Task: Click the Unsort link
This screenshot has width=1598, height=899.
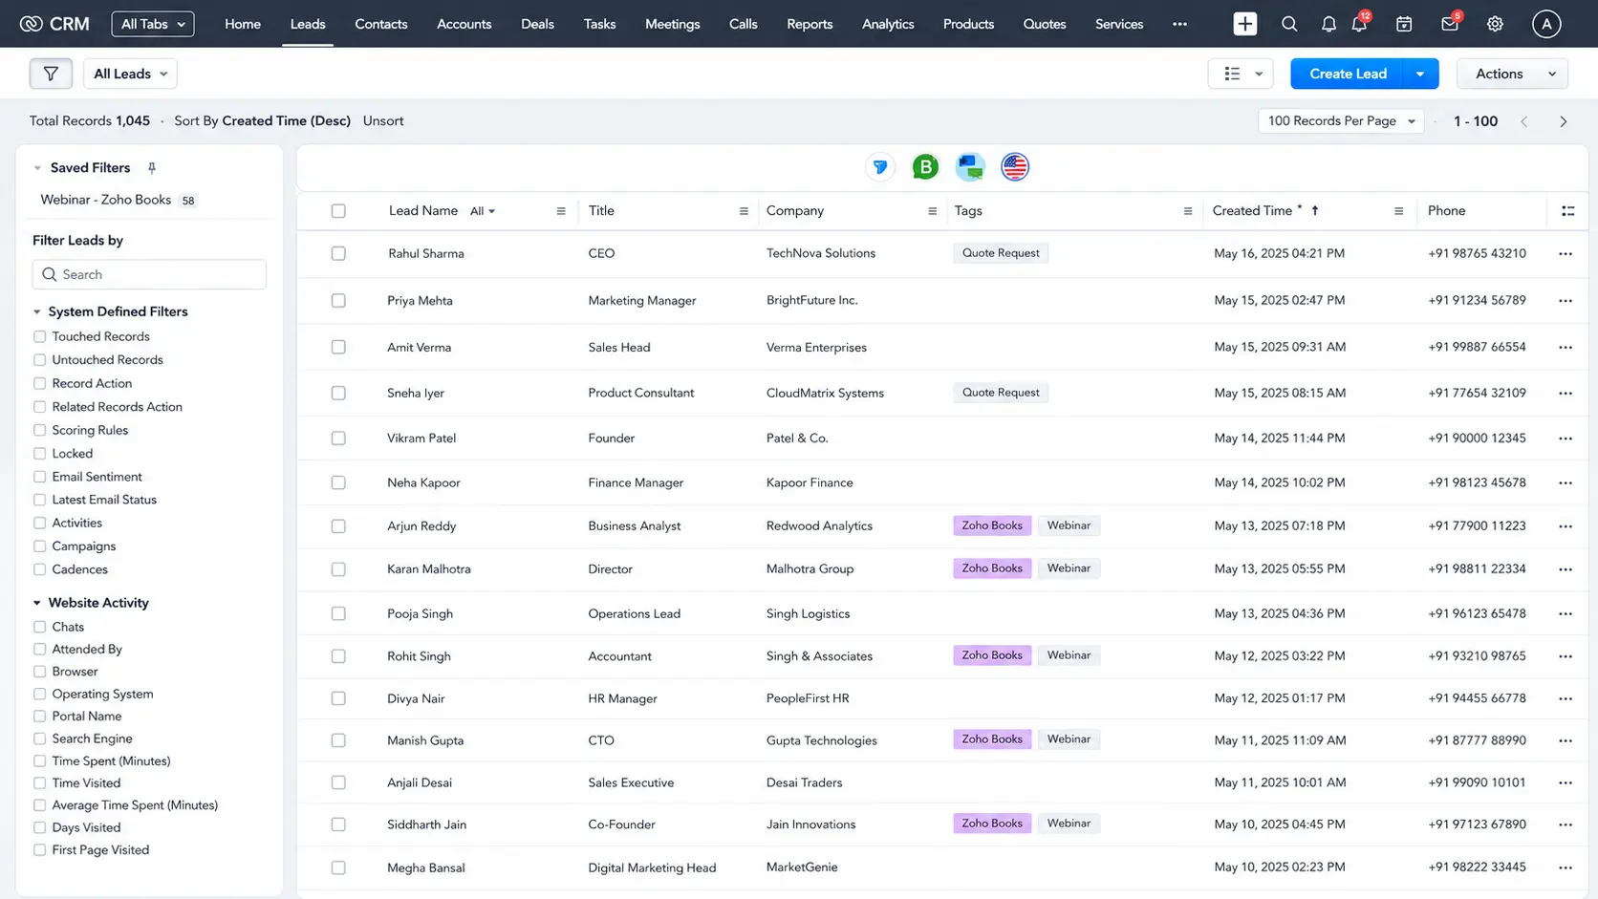Action: [x=383, y=121]
